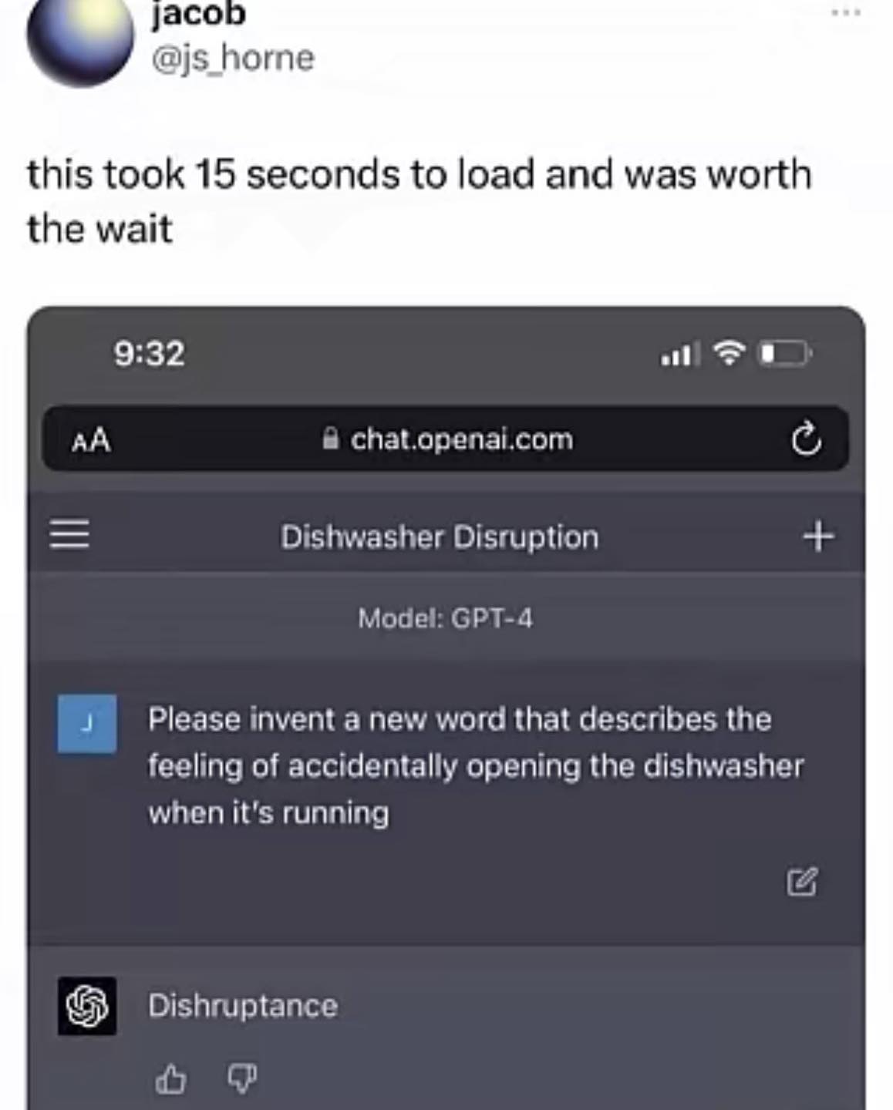This screenshot has height=1110, width=893.
Task: Click the jacob display name
Action: tap(199, 14)
